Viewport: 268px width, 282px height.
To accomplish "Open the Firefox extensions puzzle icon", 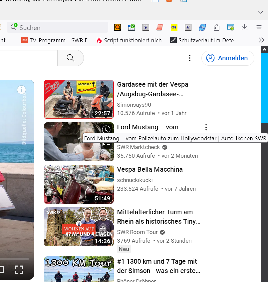I will click(x=216, y=27).
